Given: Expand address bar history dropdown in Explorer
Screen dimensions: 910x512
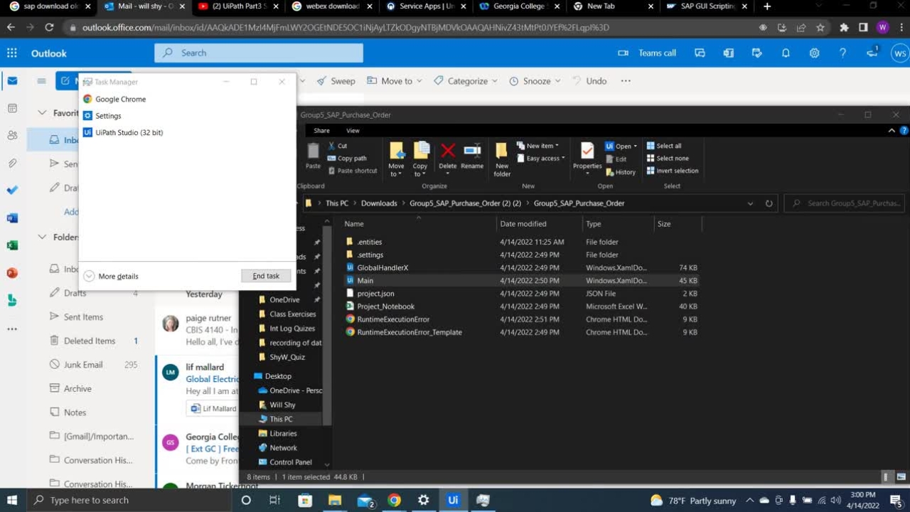Looking at the screenshot, I should pos(750,203).
